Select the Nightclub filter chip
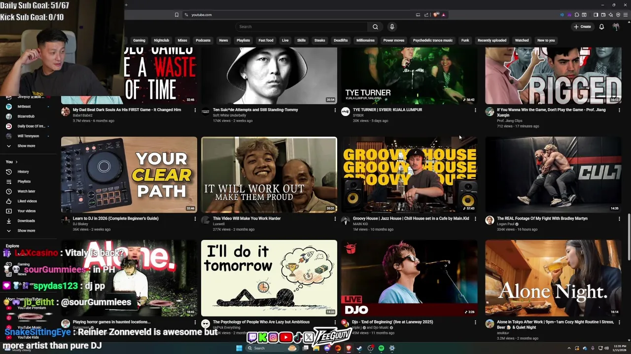 (x=161, y=40)
